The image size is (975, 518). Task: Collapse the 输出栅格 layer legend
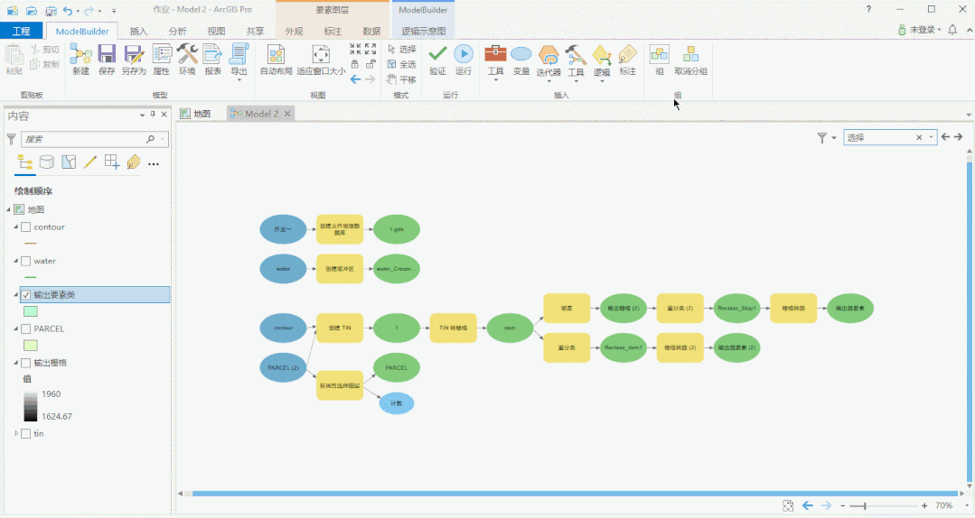[x=16, y=363]
